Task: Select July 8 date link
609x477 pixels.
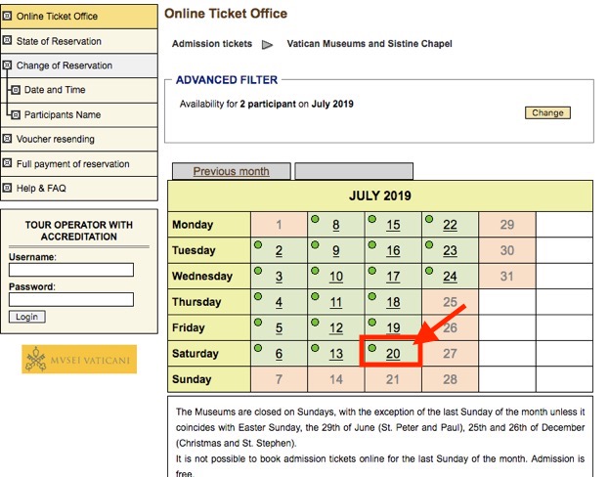Action: [x=336, y=225]
